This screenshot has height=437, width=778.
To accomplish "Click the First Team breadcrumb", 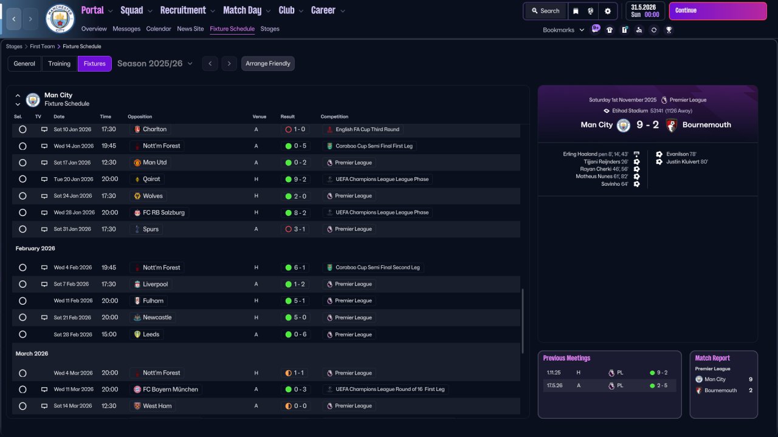I will coord(43,46).
